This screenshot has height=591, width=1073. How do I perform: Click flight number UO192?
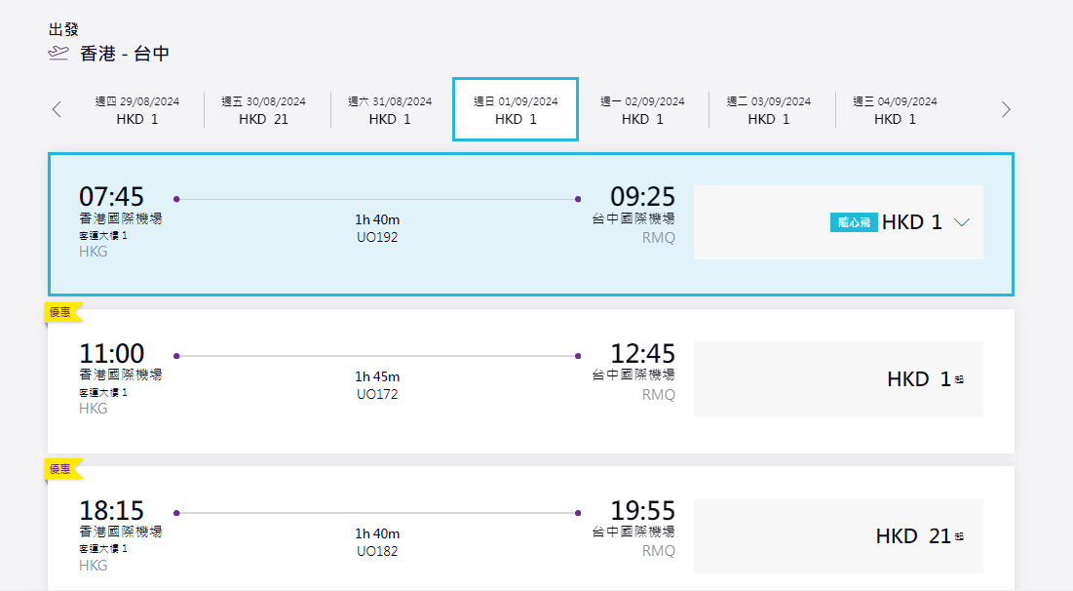(x=377, y=237)
